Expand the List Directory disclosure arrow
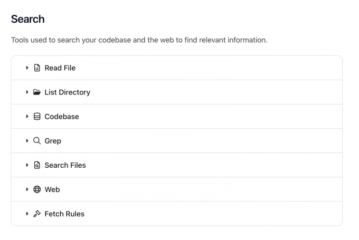 pyautogui.click(x=27, y=92)
